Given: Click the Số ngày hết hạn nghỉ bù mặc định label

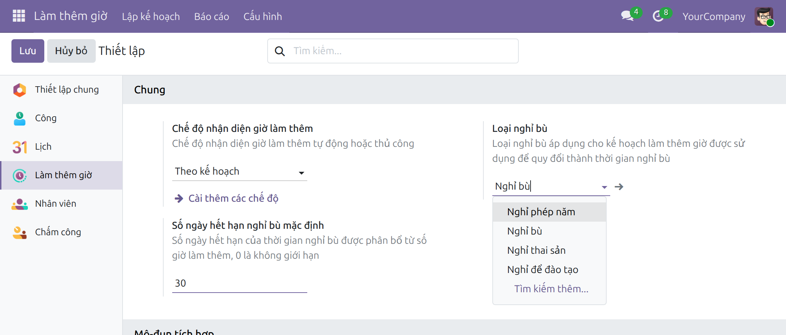Looking at the screenshot, I should click(248, 226).
